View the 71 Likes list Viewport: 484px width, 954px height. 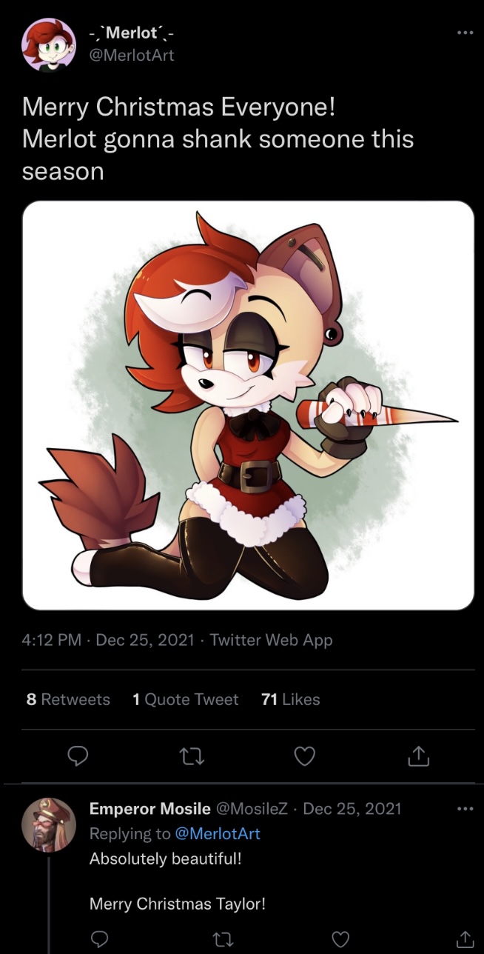(291, 699)
